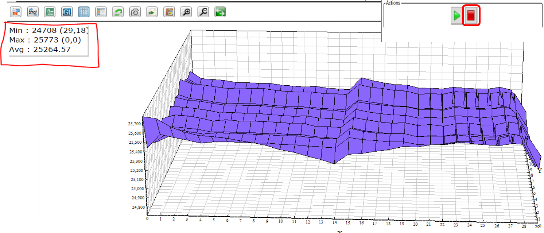Viewport: 544px width, 233px height.
Task: Click the Avg value line in stats box
Action: (40, 49)
